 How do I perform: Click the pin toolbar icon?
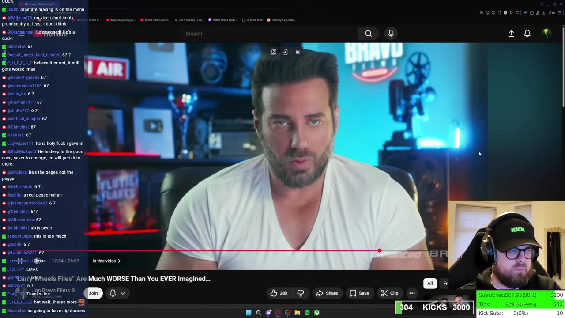click(x=493, y=13)
